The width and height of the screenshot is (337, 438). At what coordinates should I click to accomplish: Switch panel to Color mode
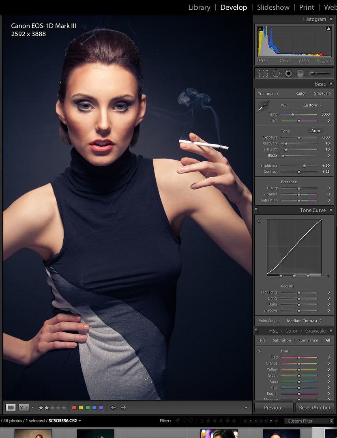[291, 331]
